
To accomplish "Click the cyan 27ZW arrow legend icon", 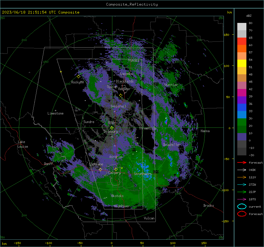I will pyautogui.click(x=242, y=185).
